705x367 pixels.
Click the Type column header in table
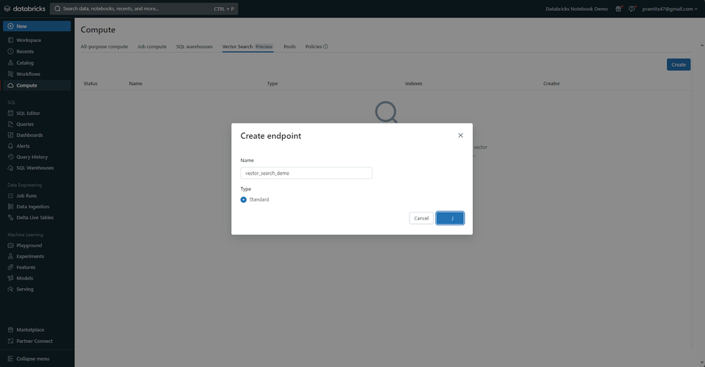pos(272,84)
